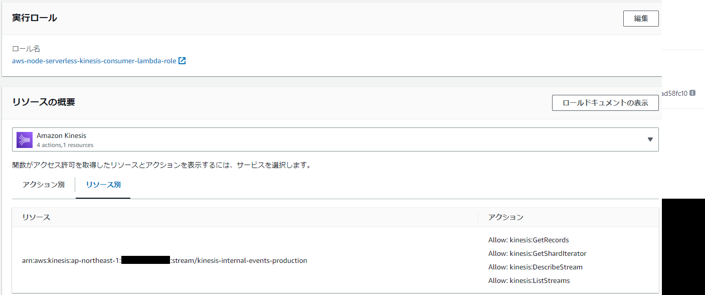Click the 4 actions, 1 resources subtitle
Screen dimensions: 705x295
[x=65, y=145]
